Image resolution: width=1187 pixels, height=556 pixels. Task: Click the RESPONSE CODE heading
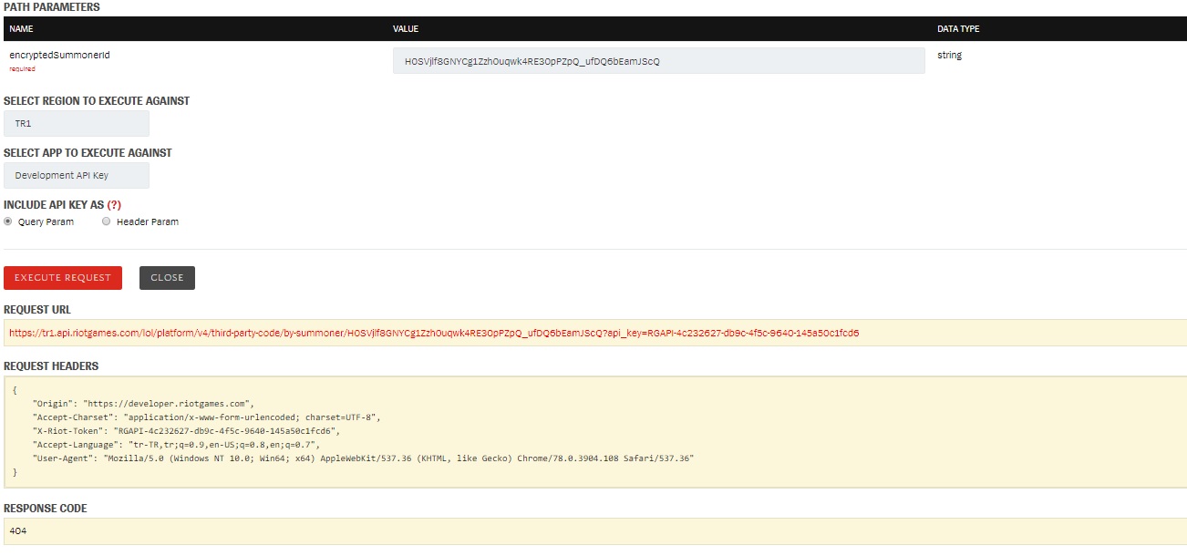tap(46, 509)
